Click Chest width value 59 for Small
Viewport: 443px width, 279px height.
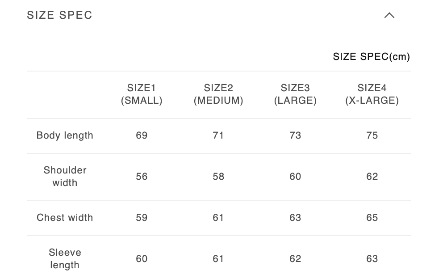142,218
